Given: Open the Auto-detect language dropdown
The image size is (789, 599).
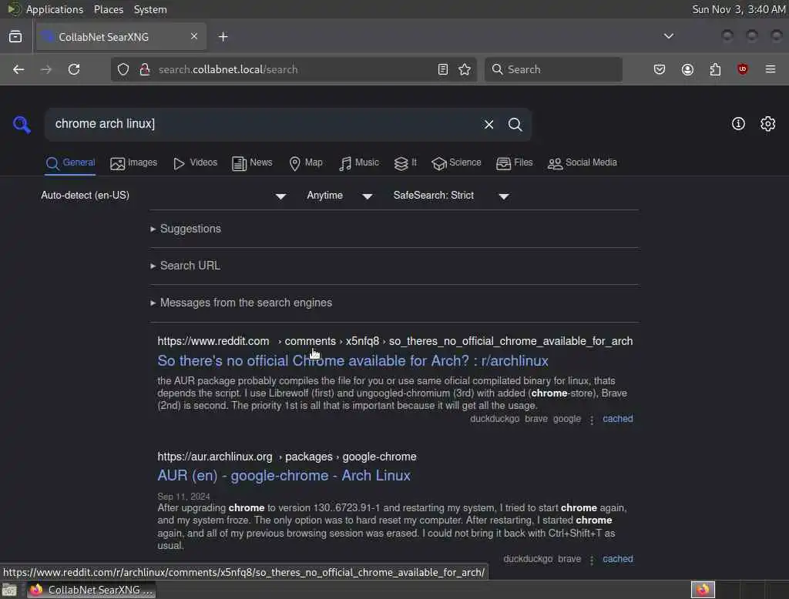Looking at the screenshot, I should (x=163, y=196).
